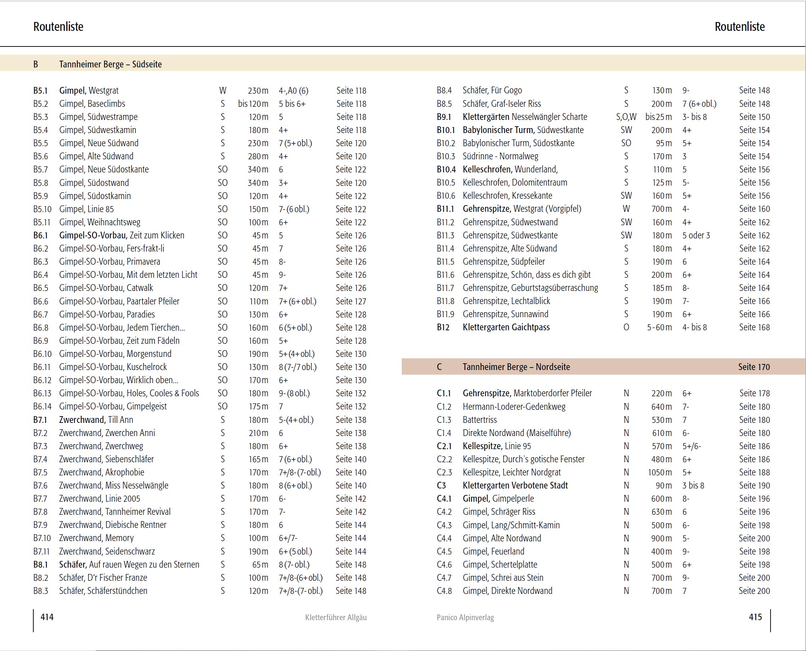
Task: Click 'Klettergarten Gaichtpass' entry
Action: click(x=506, y=327)
